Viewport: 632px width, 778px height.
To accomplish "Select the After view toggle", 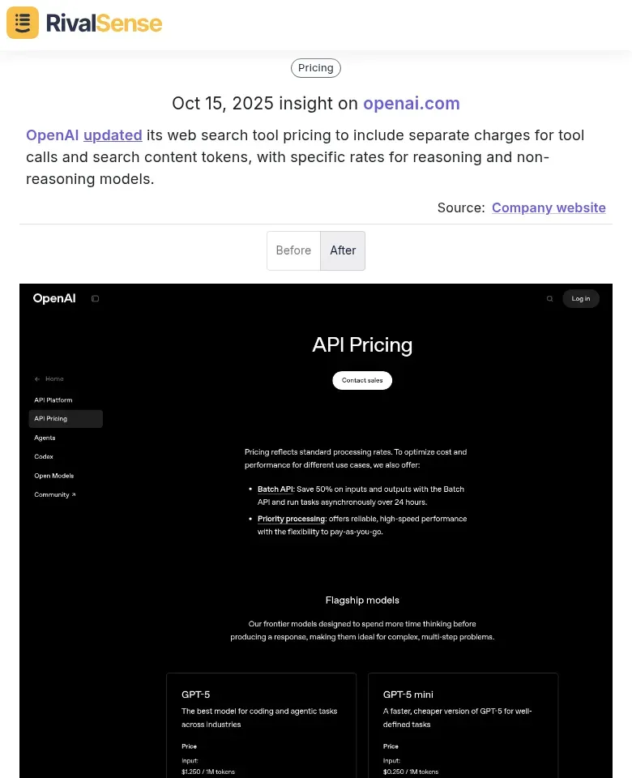I will [x=343, y=250].
